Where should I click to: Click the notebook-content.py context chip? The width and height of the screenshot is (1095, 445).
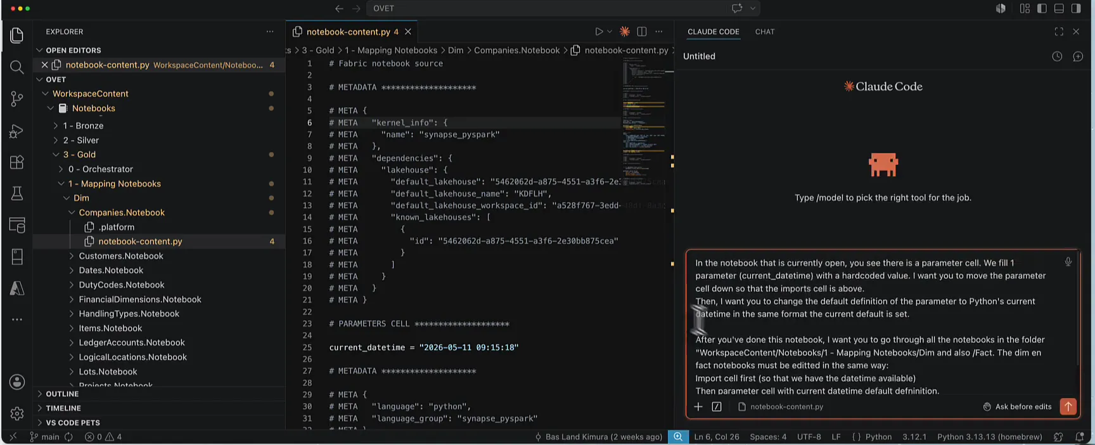pyautogui.click(x=781, y=406)
